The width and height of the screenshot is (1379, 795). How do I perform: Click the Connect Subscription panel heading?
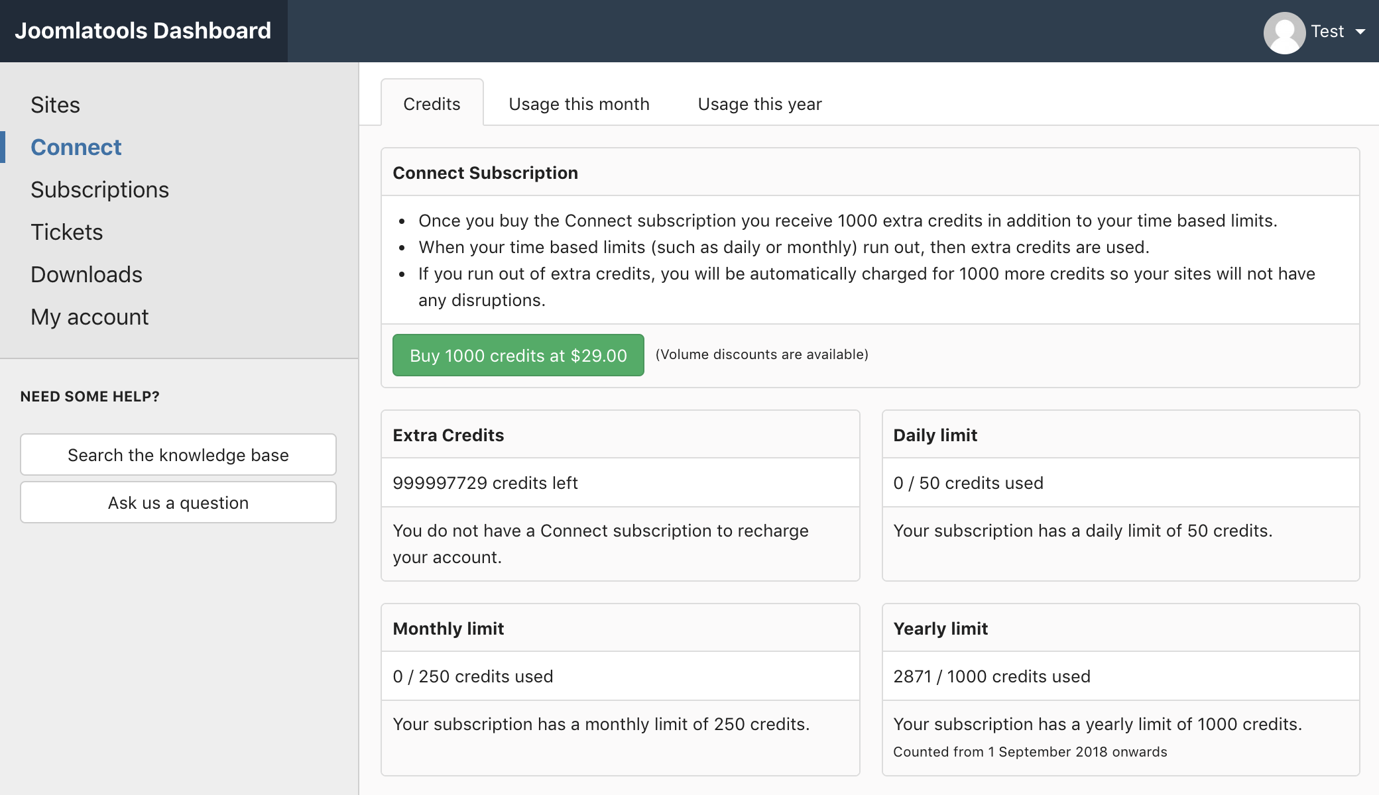tap(485, 173)
